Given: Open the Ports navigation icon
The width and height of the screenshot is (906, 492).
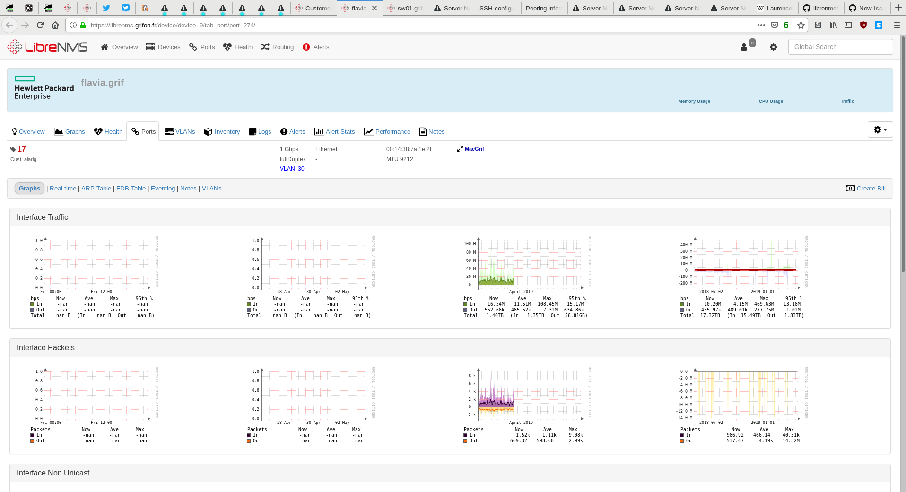Looking at the screenshot, I should pyautogui.click(x=192, y=47).
